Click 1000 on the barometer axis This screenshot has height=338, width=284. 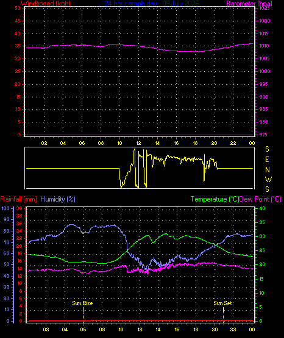[x=264, y=71]
